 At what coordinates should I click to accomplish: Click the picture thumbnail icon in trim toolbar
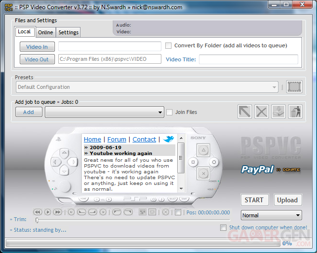143,212
